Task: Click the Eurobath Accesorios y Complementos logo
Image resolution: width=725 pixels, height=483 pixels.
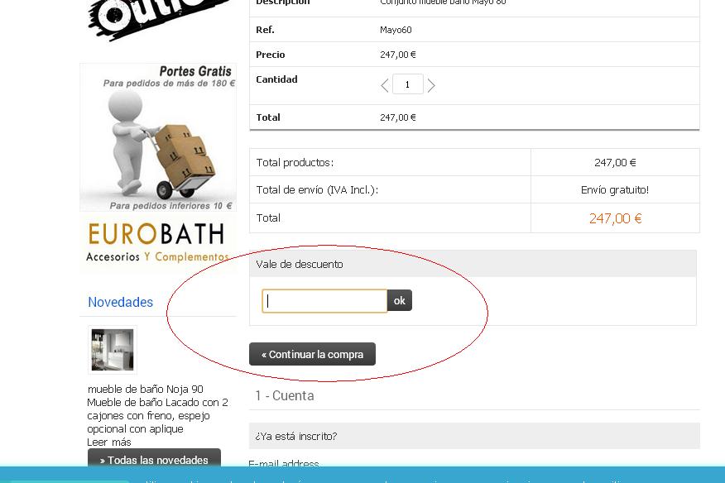Action: [157, 242]
